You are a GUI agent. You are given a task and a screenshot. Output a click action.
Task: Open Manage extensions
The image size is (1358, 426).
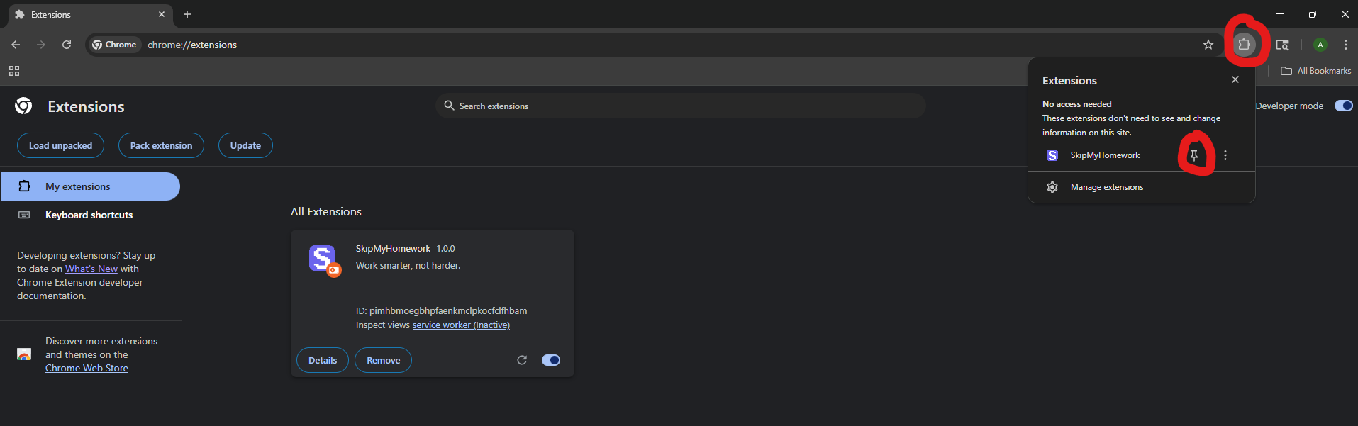coord(1142,187)
